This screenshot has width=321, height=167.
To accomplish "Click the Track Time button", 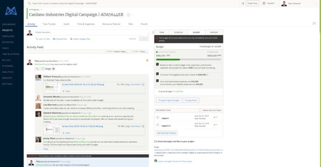I will [x=252, y=3].
